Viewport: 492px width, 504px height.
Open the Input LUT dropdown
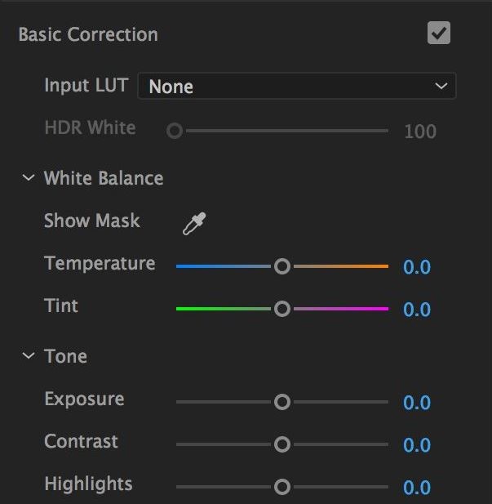(296, 86)
